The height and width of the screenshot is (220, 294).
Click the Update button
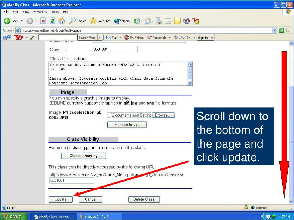(x=61, y=199)
